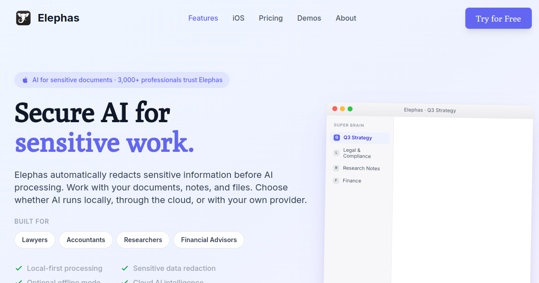Click the 'AI for sensitive documents' badge text

(72, 80)
